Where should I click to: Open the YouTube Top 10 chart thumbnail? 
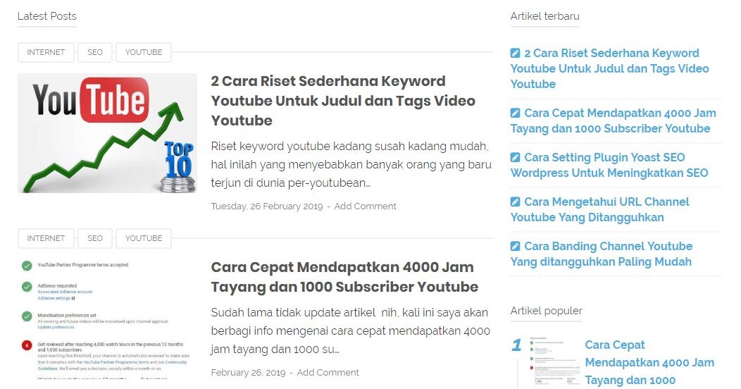[x=107, y=133]
